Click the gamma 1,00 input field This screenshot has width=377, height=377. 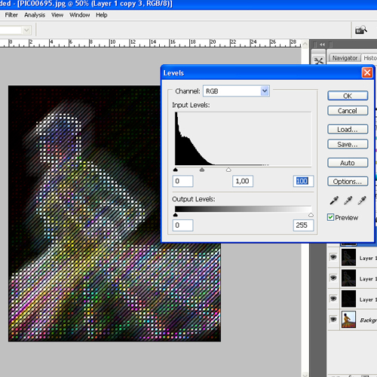click(x=243, y=181)
